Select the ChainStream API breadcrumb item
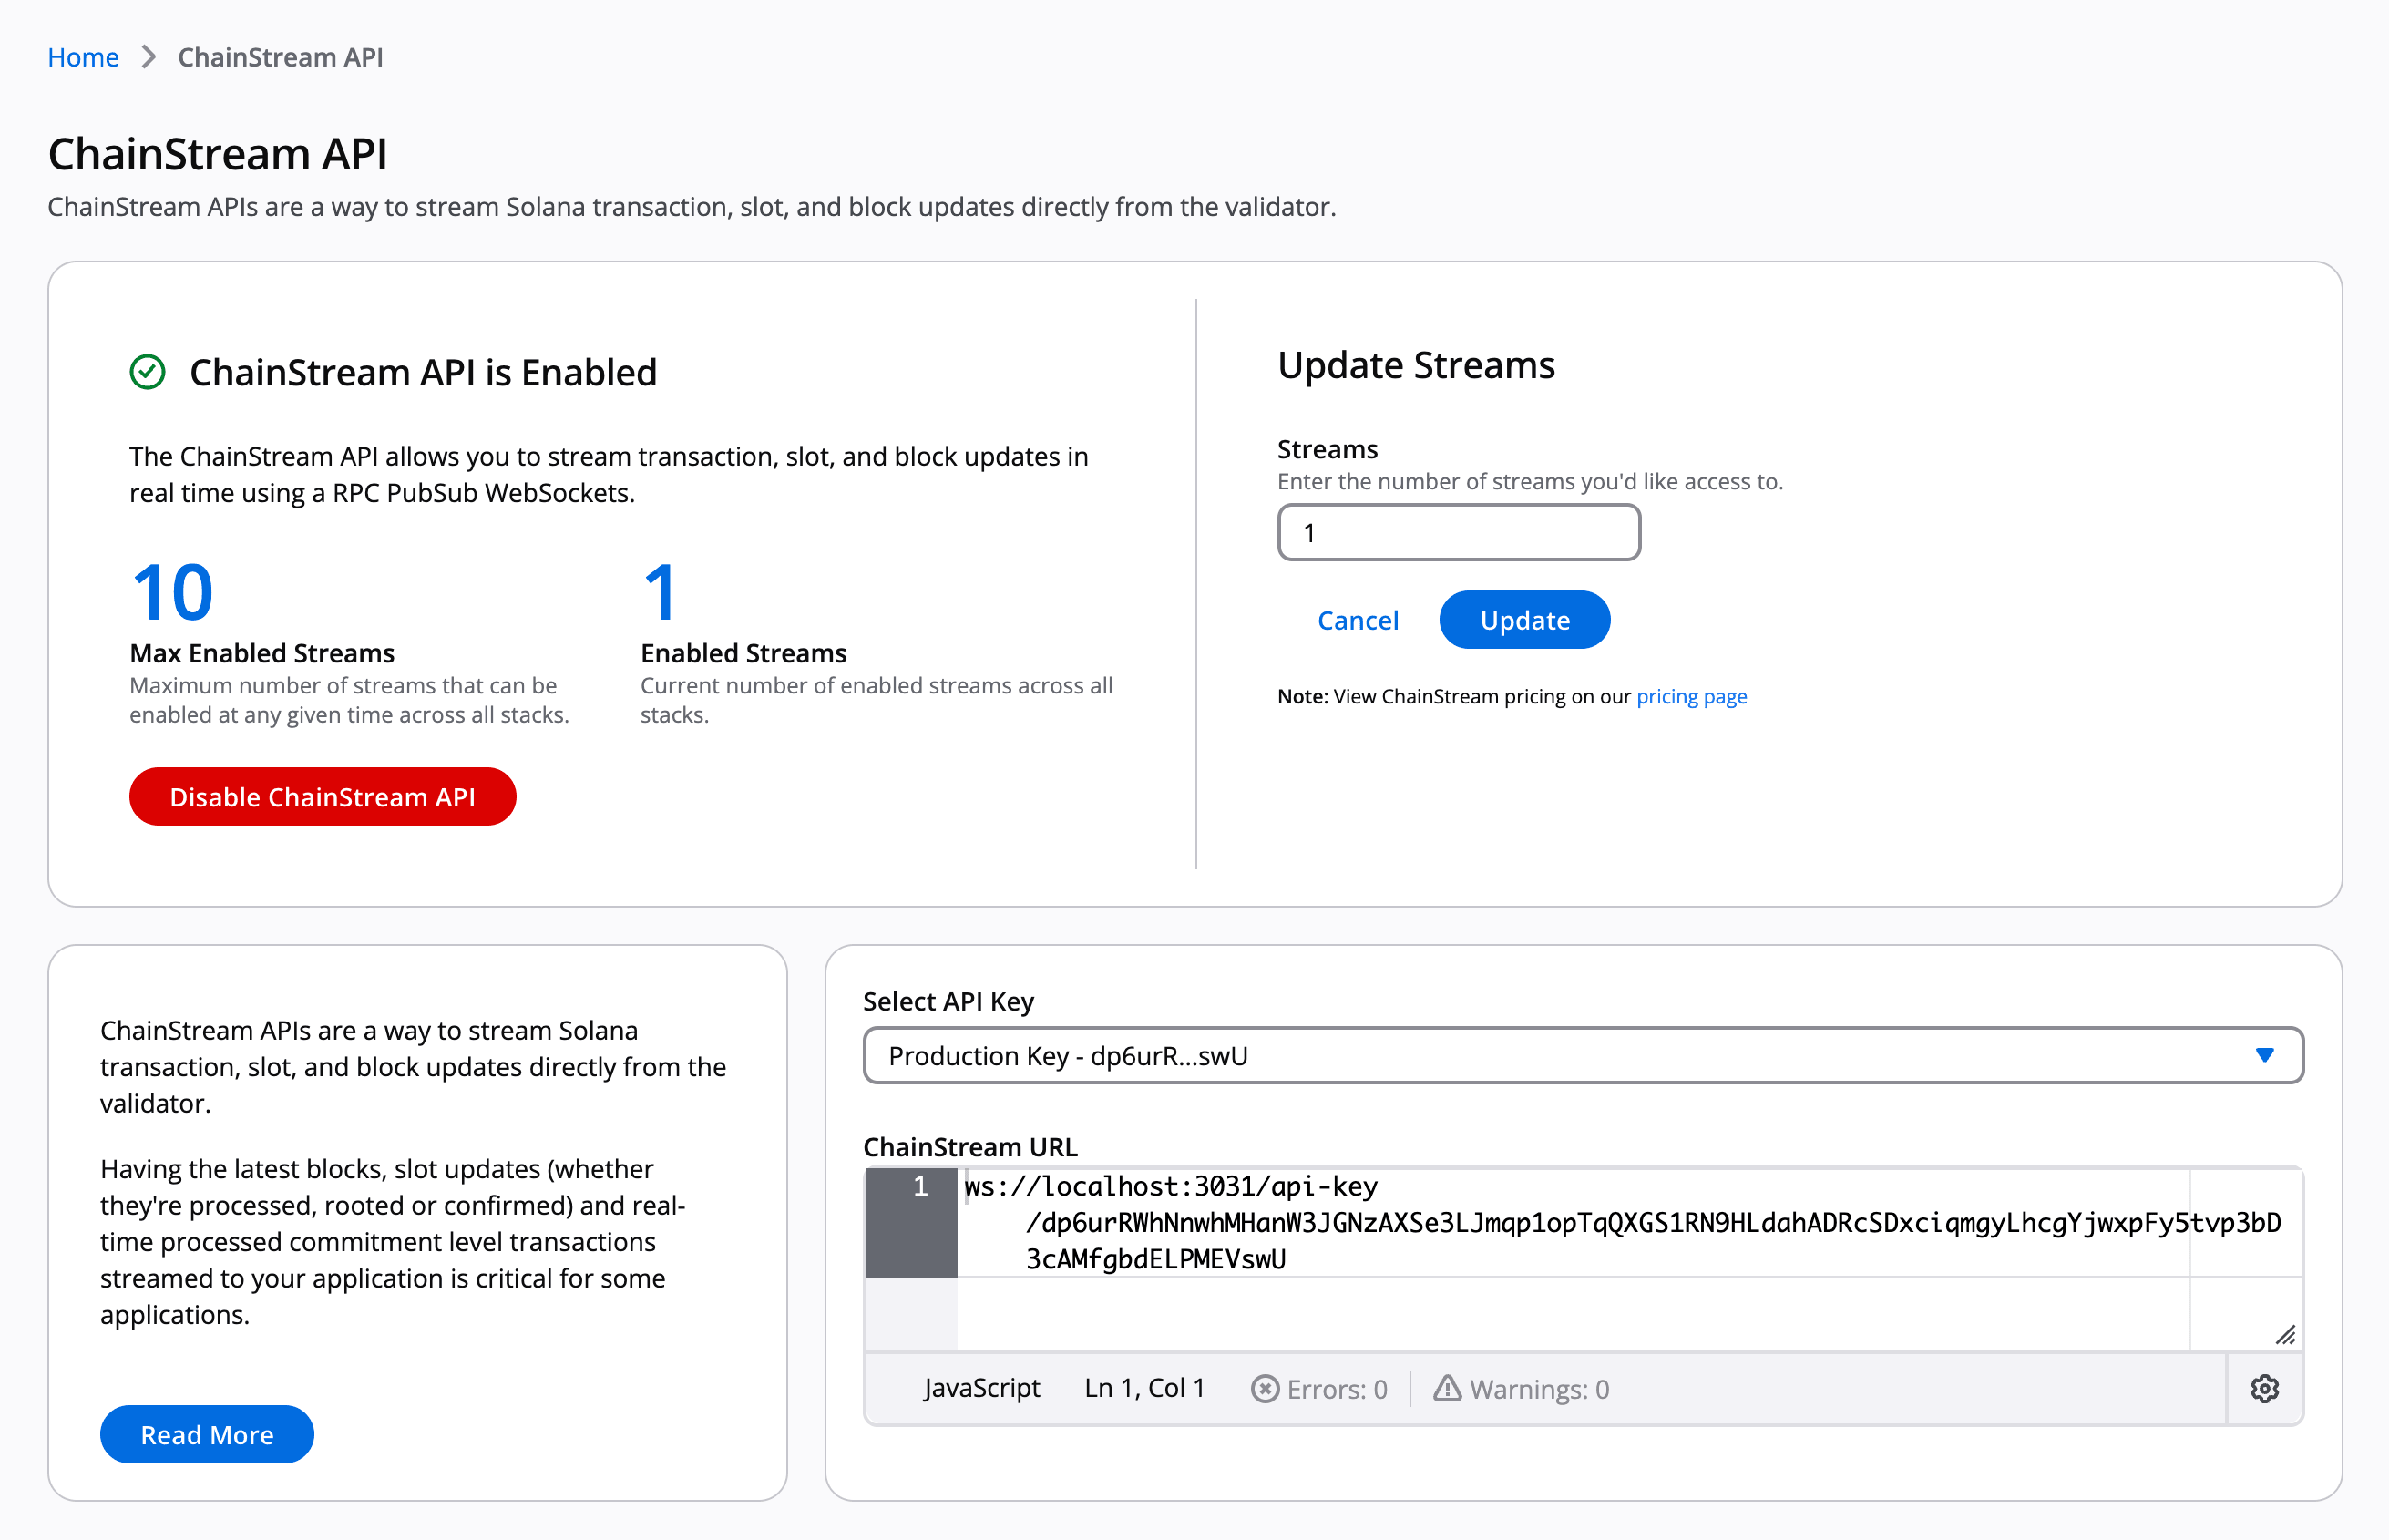The height and width of the screenshot is (1540, 2389). (280, 57)
